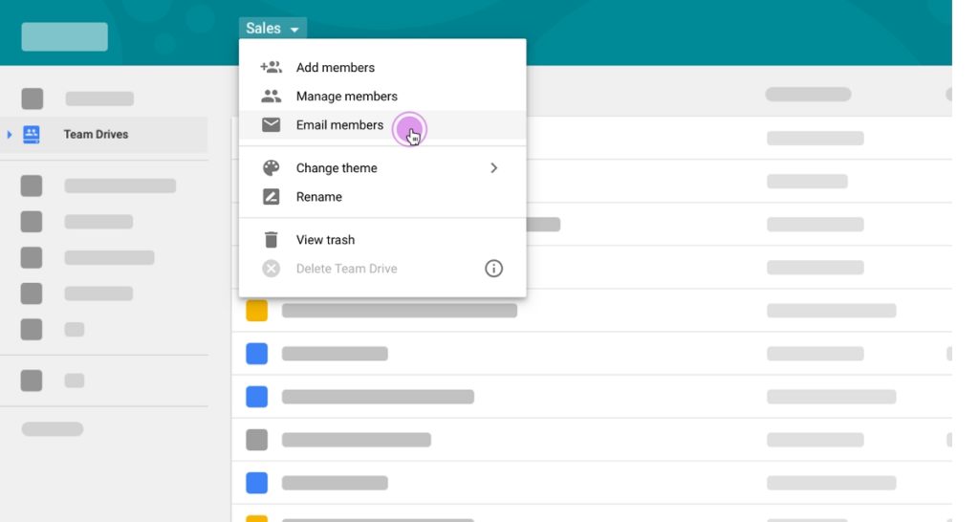This screenshot has height=522, width=979.
Task: Click the info icon beside Delete Team Drive
Action: [x=493, y=269]
